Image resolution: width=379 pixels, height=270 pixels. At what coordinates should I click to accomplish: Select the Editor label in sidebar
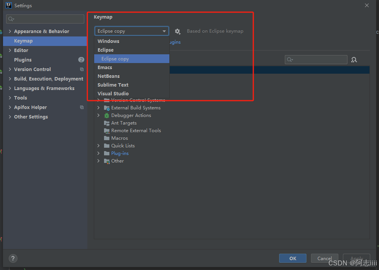(x=21, y=50)
